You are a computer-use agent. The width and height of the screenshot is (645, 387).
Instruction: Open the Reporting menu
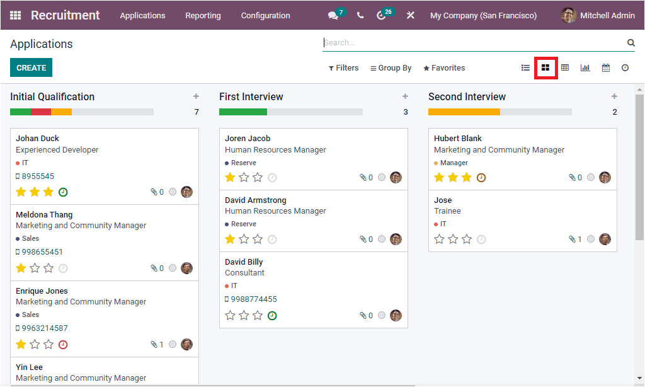click(203, 14)
